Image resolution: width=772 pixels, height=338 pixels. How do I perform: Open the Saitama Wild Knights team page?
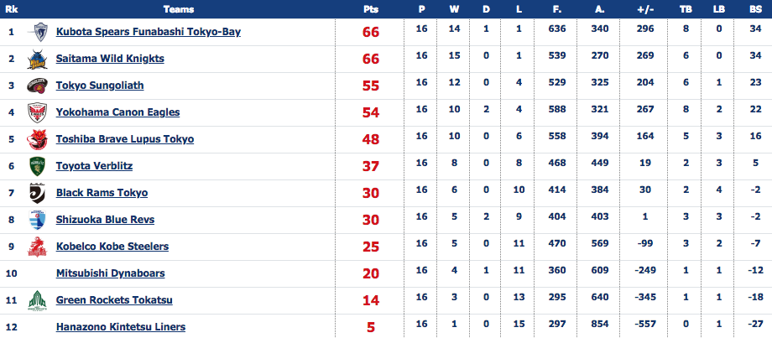(110, 59)
